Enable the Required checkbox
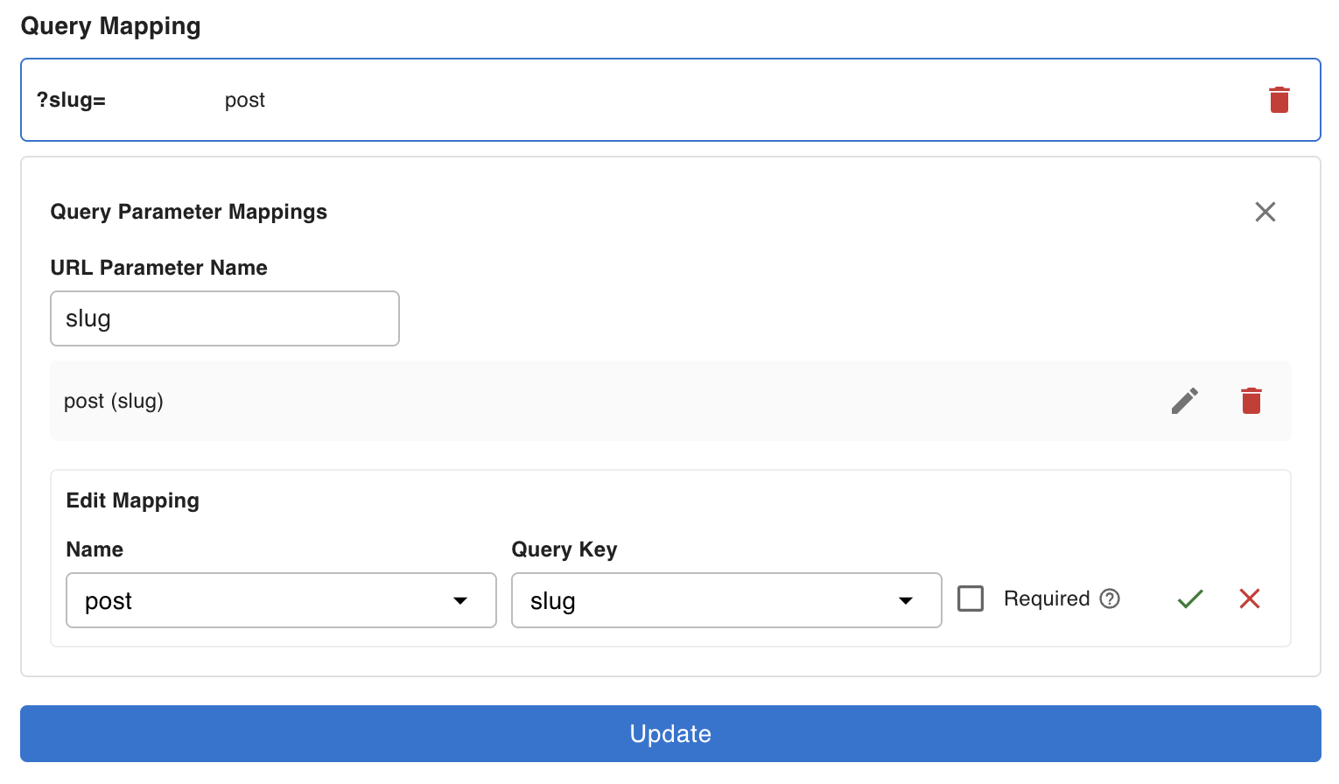Viewport: 1339px width, 784px height. pos(971,598)
